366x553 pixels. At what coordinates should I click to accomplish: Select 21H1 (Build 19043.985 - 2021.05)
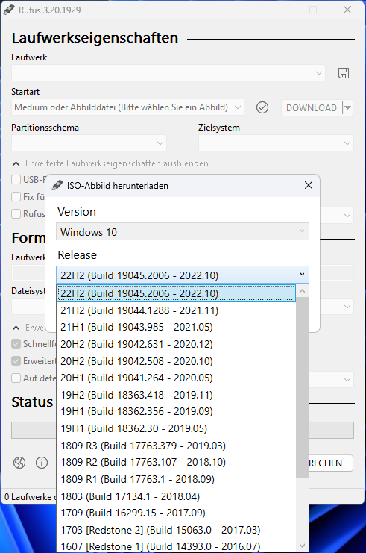click(176, 328)
